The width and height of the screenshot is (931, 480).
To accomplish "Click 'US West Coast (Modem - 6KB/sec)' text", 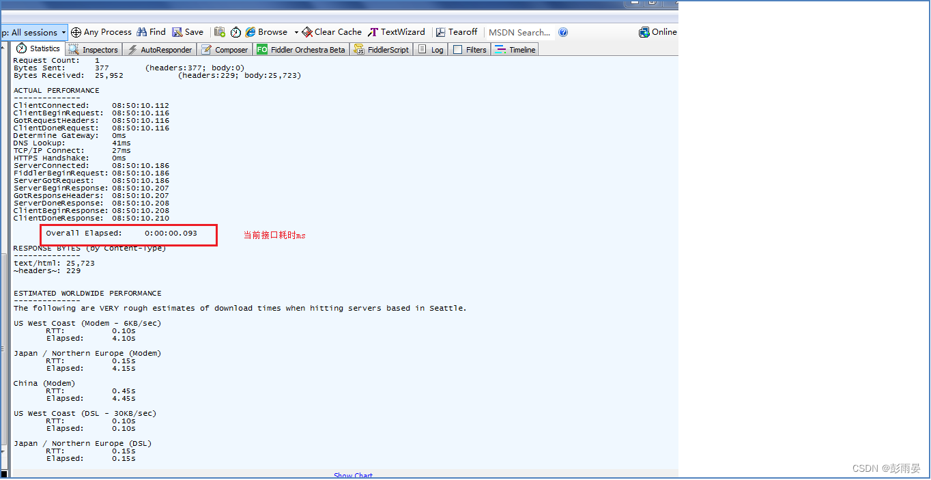I will tap(87, 323).
